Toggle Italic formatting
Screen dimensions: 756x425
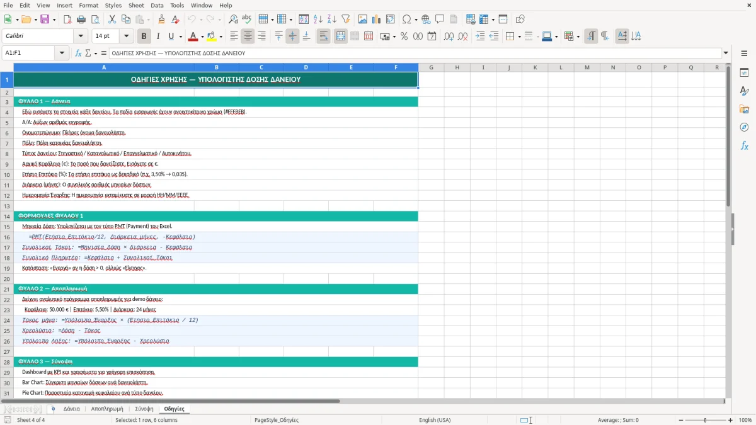pos(157,37)
